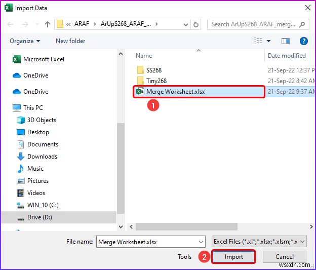Open the Help question mark icon
This screenshot has height=270, width=316.
[303, 41]
